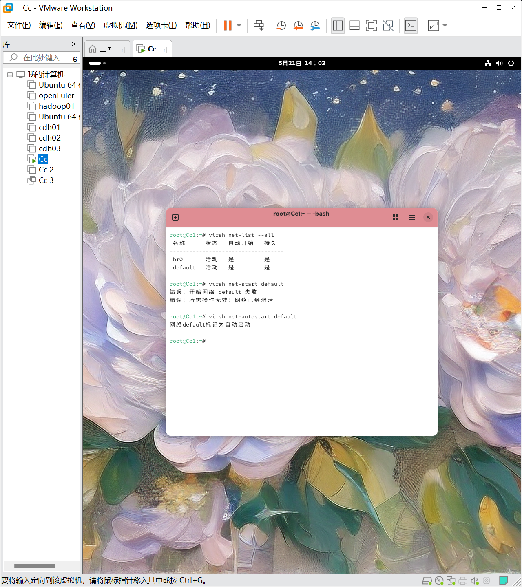522x587 pixels.
Task: Click the guest volume icon
Action: (500, 63)
